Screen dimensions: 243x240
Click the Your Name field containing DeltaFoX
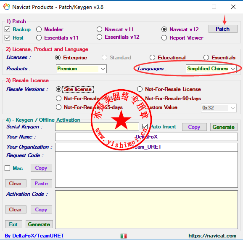(146, 137)
